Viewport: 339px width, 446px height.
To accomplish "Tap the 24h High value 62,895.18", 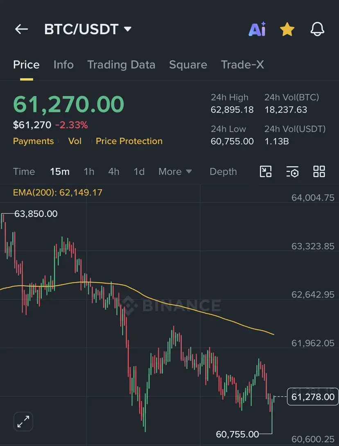I will point(232,110).
